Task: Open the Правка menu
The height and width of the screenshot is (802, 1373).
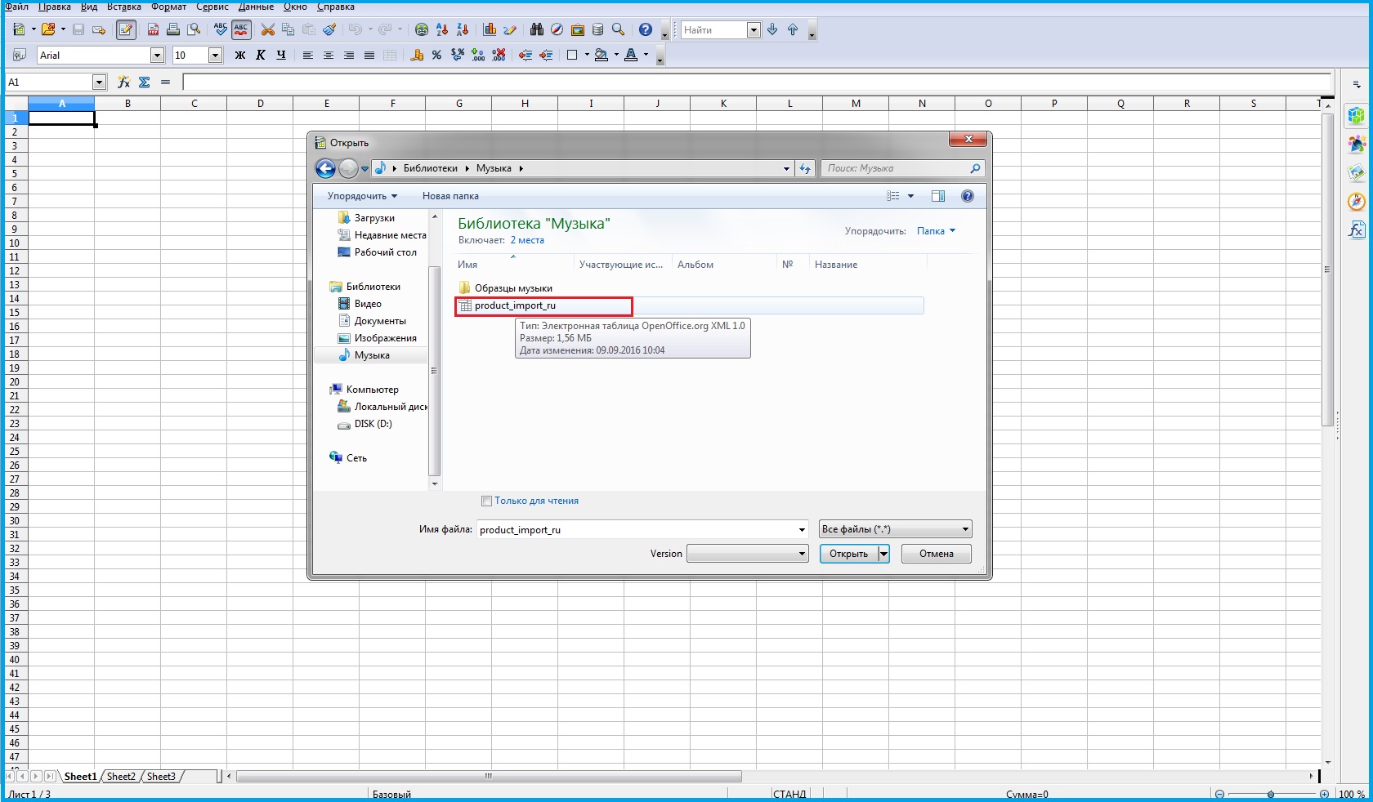Action: point(55,7)
